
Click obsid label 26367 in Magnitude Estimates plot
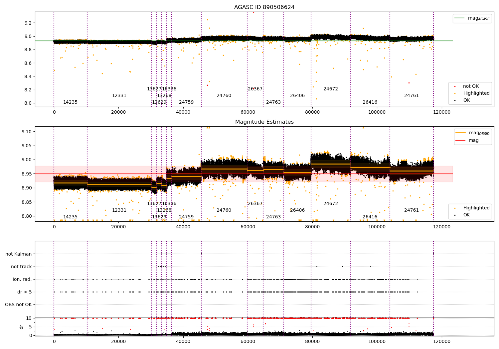tap(255, 204)
